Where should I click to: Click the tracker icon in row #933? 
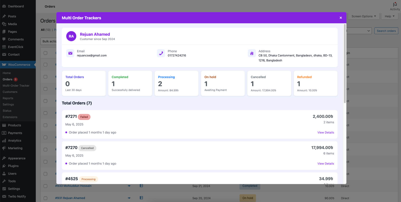[141, 186]
